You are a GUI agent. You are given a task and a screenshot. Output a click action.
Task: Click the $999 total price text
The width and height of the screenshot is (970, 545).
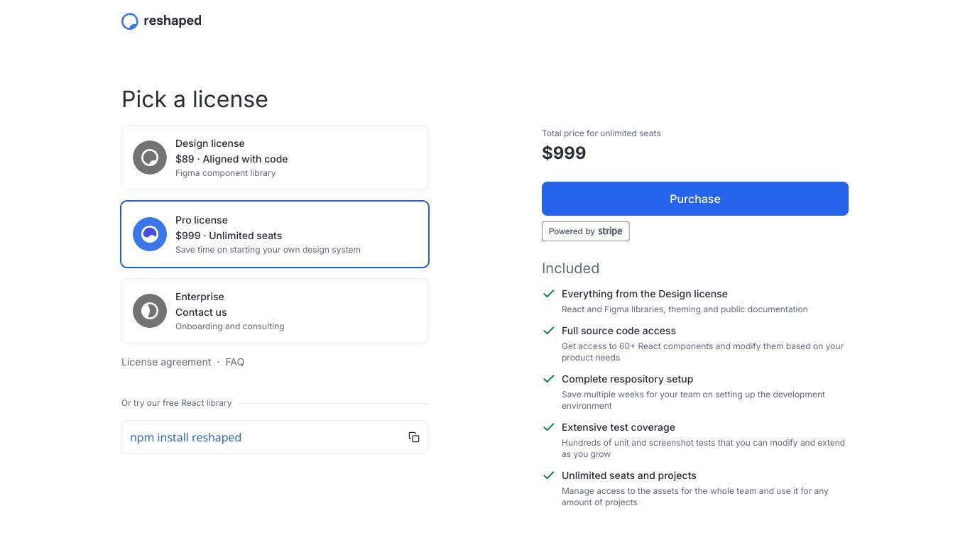(564, 153)
